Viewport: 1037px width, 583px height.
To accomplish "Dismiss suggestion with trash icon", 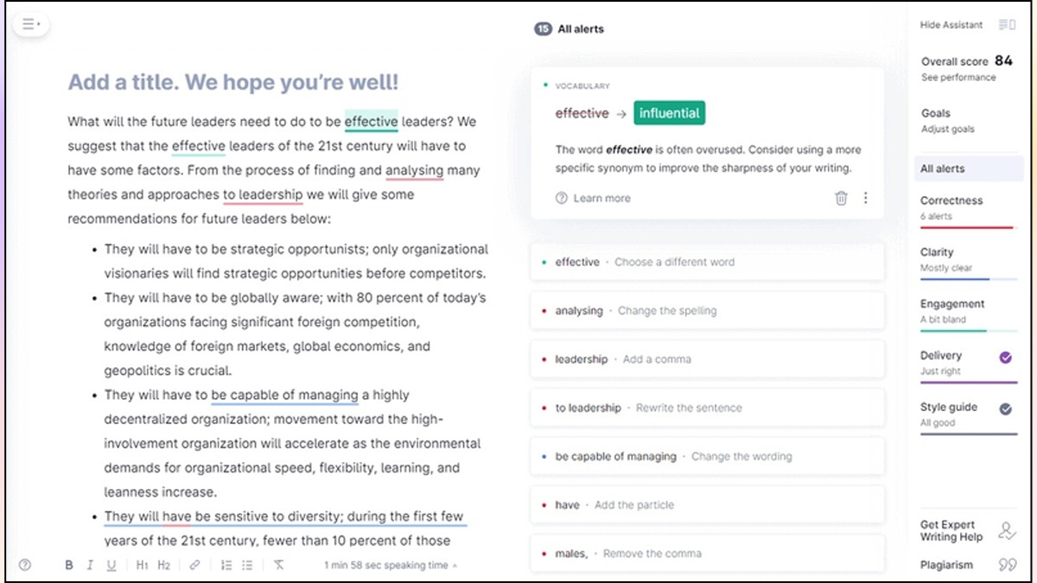I will (x=841, y=198).
